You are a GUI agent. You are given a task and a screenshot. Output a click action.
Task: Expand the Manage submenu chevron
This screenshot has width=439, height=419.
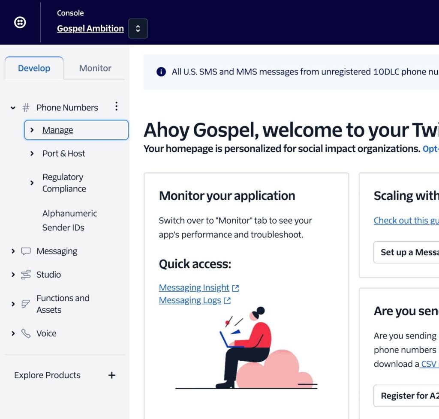pos(32,130)
